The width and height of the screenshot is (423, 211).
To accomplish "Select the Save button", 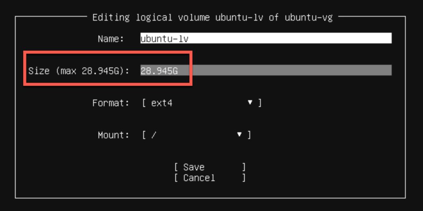I will pos(210,167).
